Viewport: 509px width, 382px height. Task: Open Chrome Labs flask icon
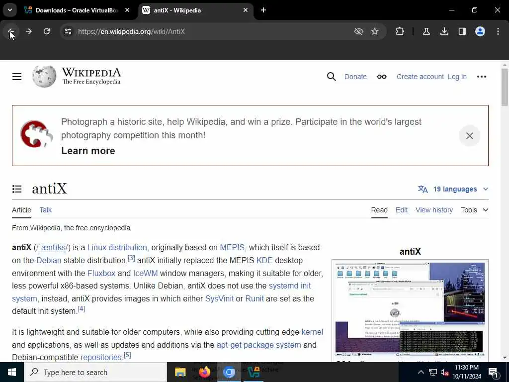[x=426, y=31]
